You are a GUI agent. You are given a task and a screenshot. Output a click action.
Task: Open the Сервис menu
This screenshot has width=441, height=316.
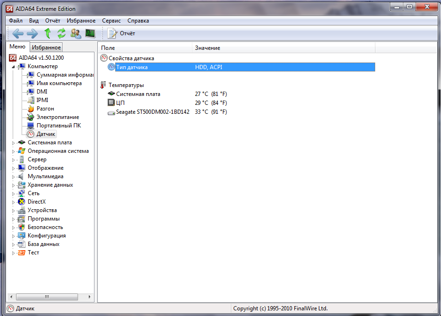click(x=111, y=21)
